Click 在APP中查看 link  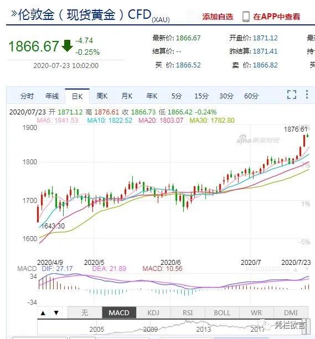[277, 17]
